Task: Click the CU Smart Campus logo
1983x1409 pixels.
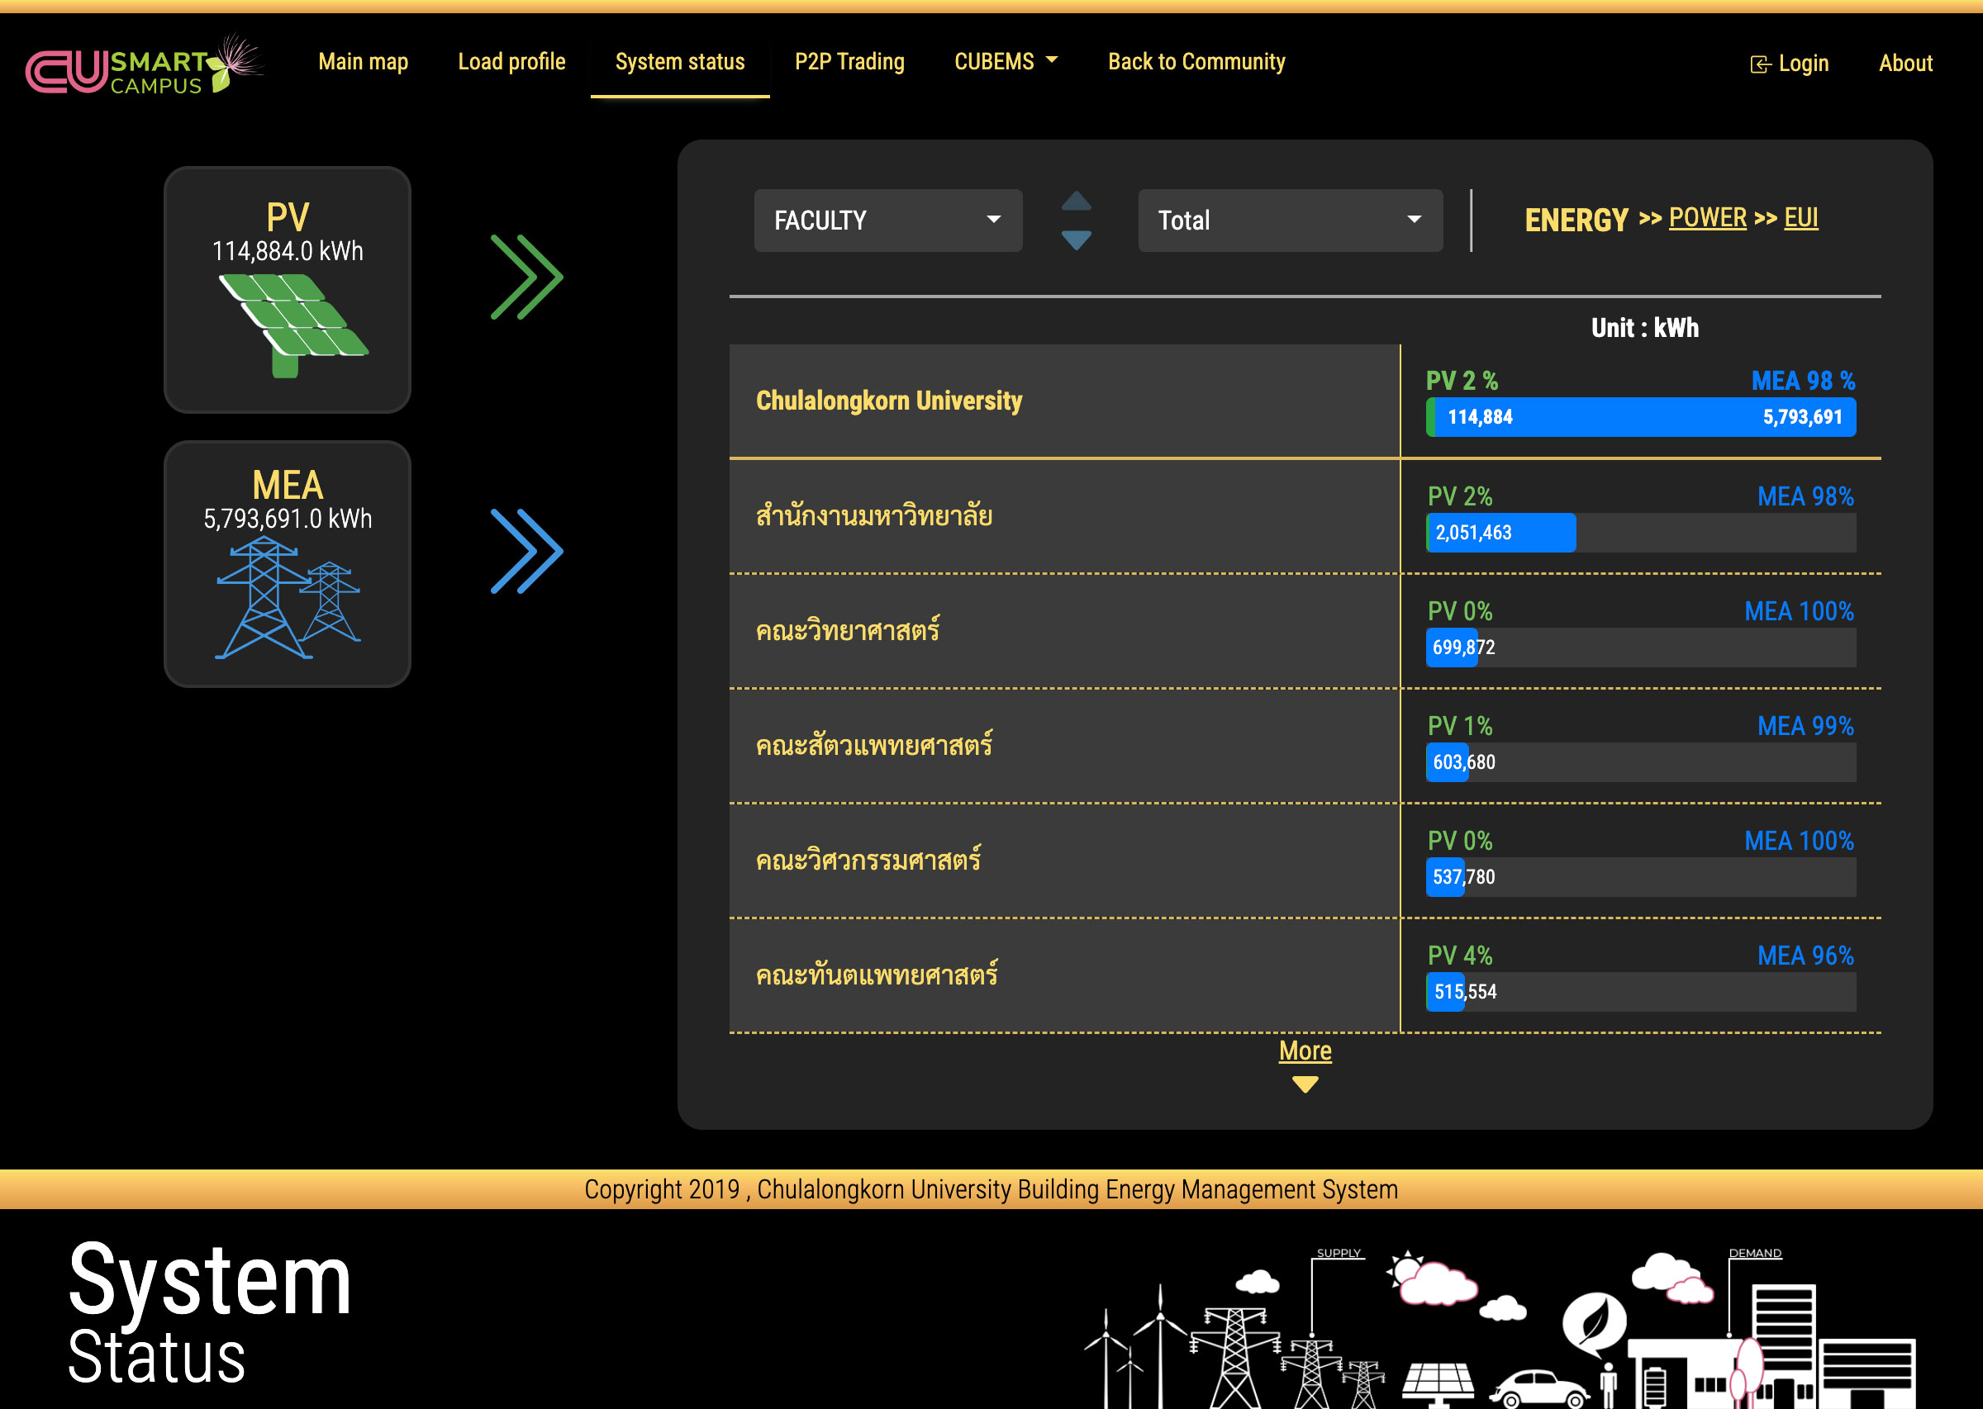Action: (145, 66)
